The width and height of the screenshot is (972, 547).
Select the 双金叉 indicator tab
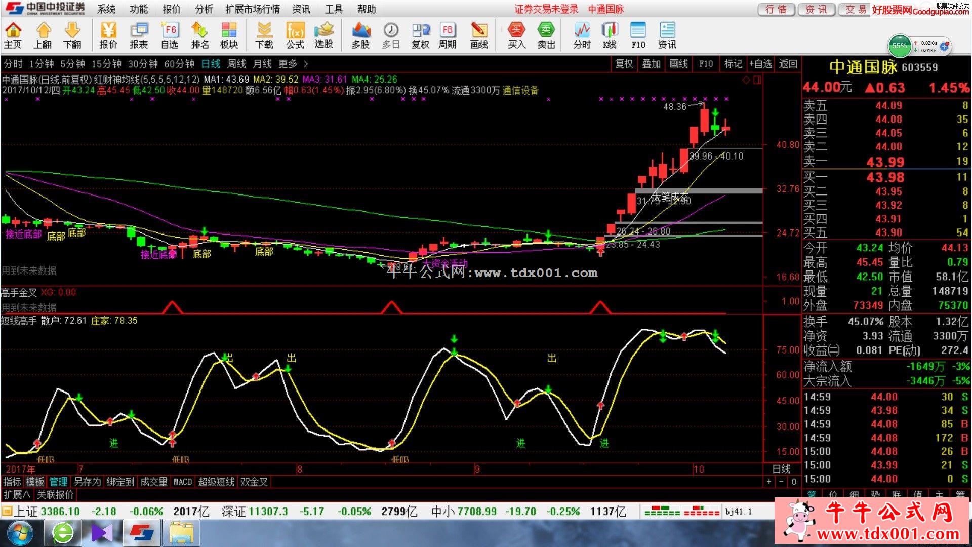coord(254,482)
